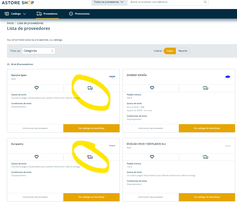Click the DIVERSEY ESPAÑA supplier name
This screenshot has height=205, width=237.
coord(137,75)
